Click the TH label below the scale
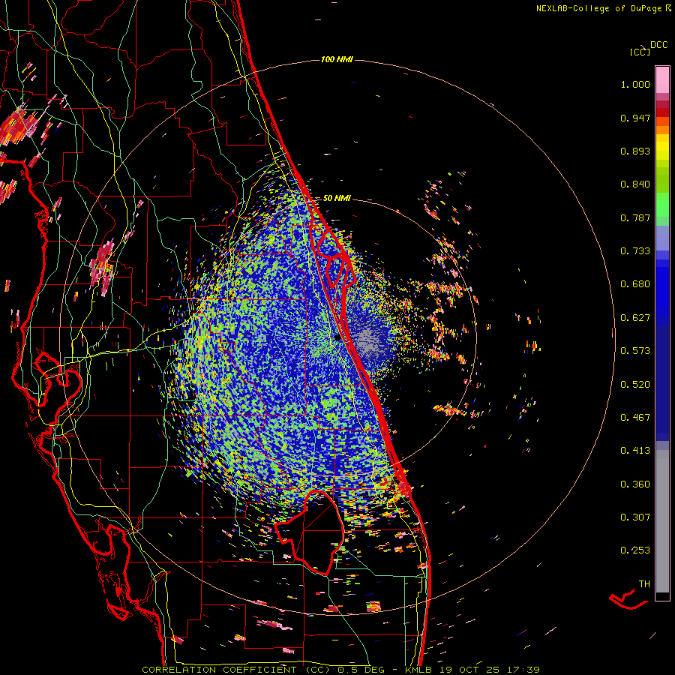The width and height of the screenshot is (675, 675). click(644, 584)
